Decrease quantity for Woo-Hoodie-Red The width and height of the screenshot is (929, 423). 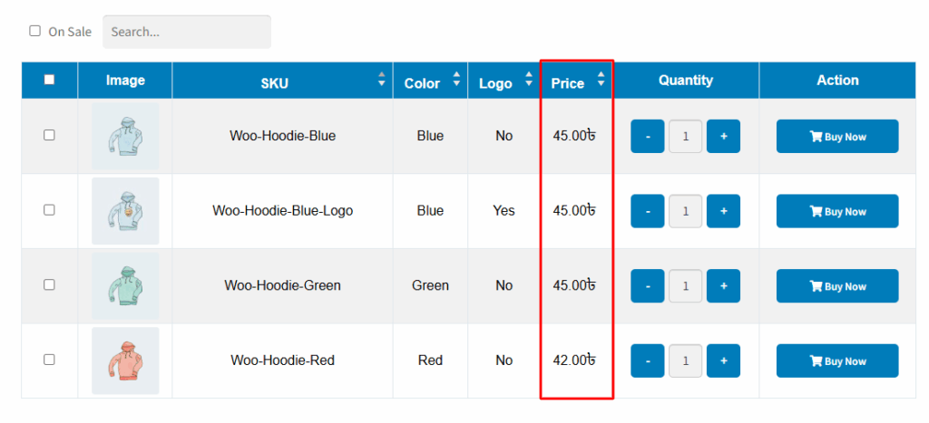tap(648, 361)
